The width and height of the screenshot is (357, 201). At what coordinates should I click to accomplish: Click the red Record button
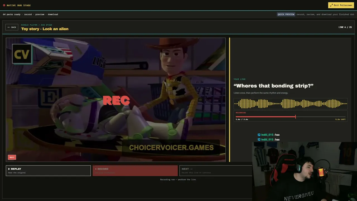[135, 171]
